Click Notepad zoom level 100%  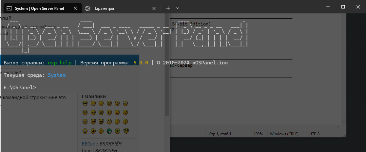coord(258,134)
